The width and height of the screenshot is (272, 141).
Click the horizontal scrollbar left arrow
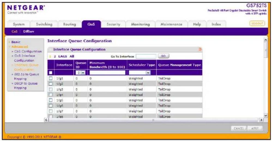click(46, 120)
